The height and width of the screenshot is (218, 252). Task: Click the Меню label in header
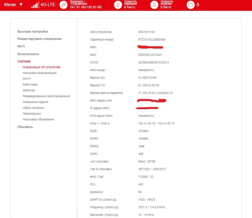coord(10,5)
